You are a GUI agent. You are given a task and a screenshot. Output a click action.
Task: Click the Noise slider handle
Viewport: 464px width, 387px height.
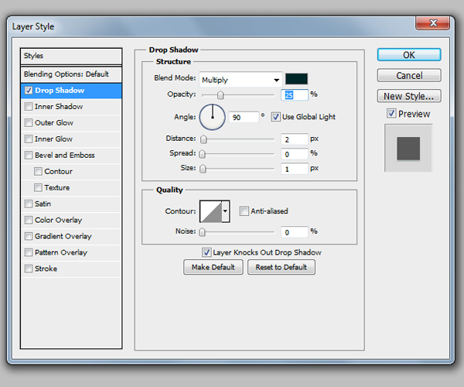pos(202,232)
